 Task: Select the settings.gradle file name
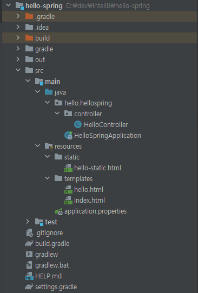[x=56, y=287]
